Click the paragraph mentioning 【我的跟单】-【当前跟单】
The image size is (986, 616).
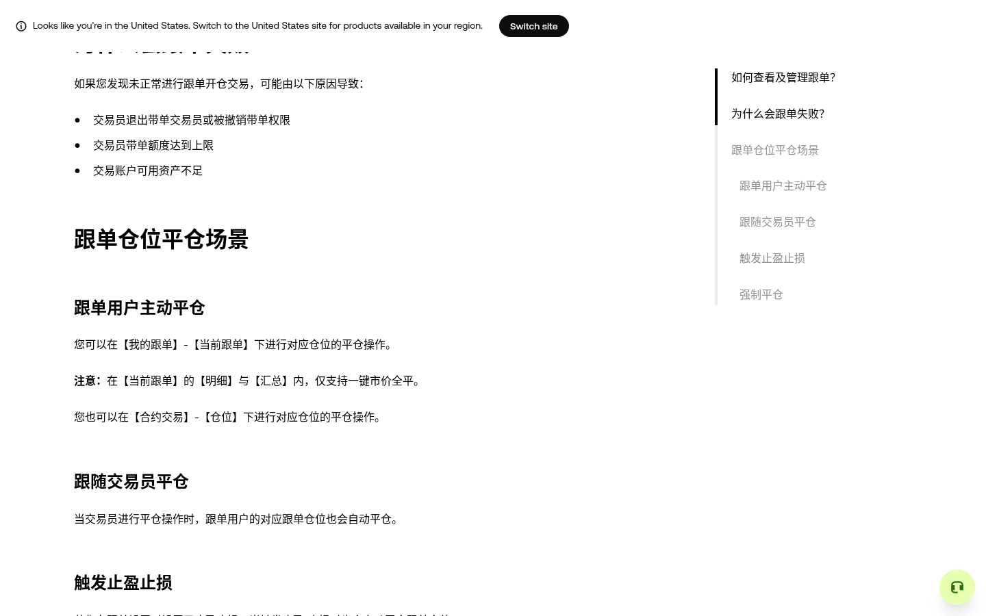[235, 344]
